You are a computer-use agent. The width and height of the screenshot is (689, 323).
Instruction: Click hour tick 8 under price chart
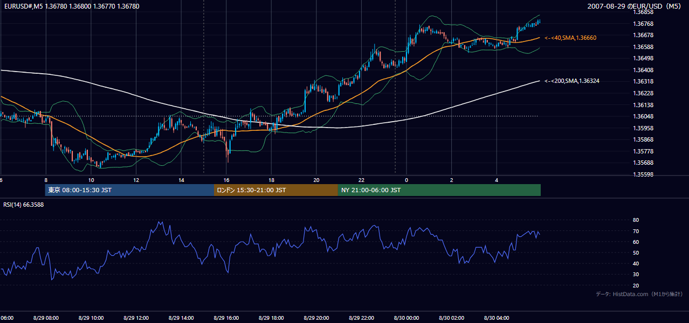[x=46, y=180]
